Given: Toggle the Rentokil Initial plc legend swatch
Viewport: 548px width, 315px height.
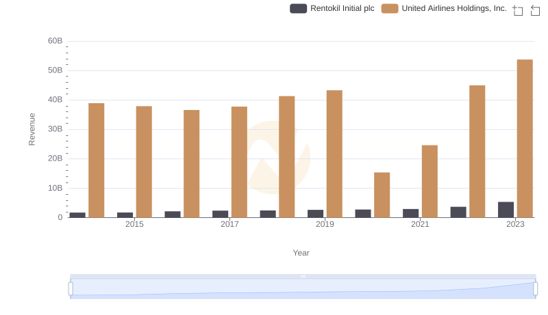Looking at the screenshot, I should [298, 8].
